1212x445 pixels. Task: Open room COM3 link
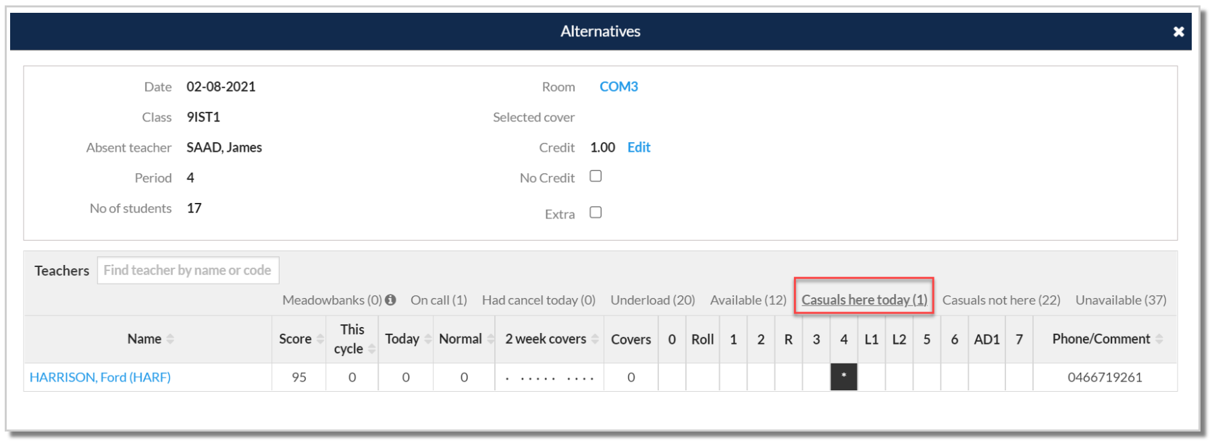pos(618,87)
